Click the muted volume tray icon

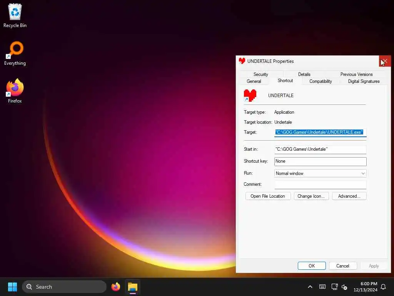[344, 287]
